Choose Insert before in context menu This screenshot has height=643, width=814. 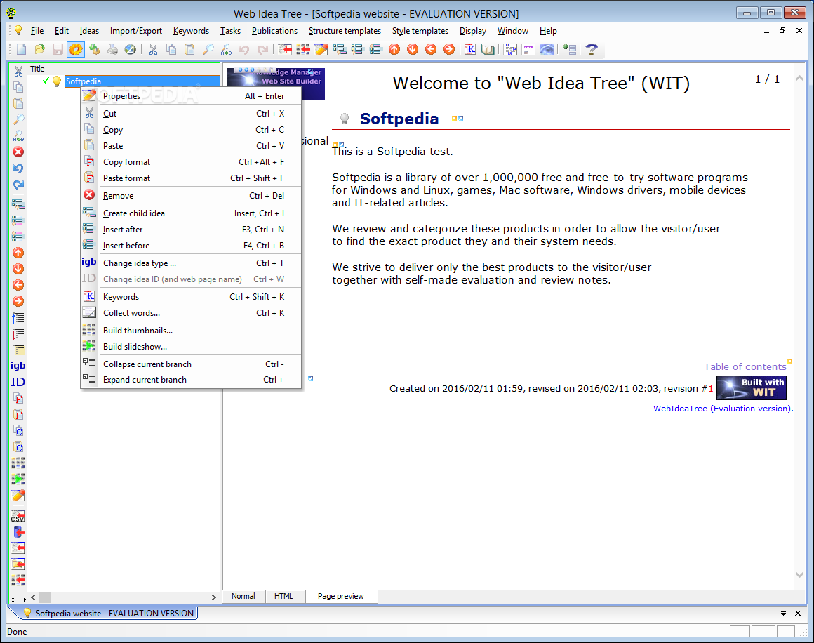(191, 246)
